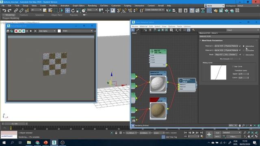Screen dimensions: 260x146
Task: Open the Rendering menu
Action: (x=92, y=6)
